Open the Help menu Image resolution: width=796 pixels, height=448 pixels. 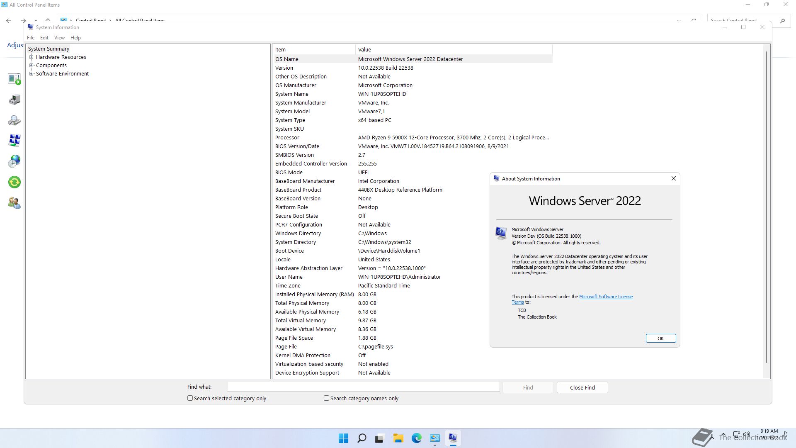(75, 37)
